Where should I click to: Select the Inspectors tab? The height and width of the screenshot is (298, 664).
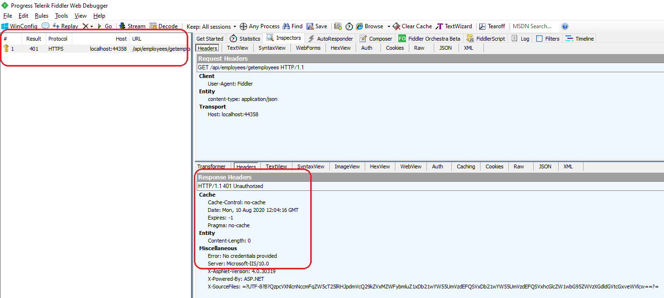coord(284,38)
